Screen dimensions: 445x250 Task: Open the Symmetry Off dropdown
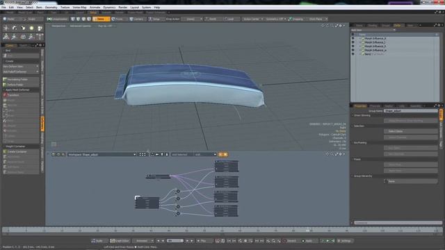coord(276,19)
